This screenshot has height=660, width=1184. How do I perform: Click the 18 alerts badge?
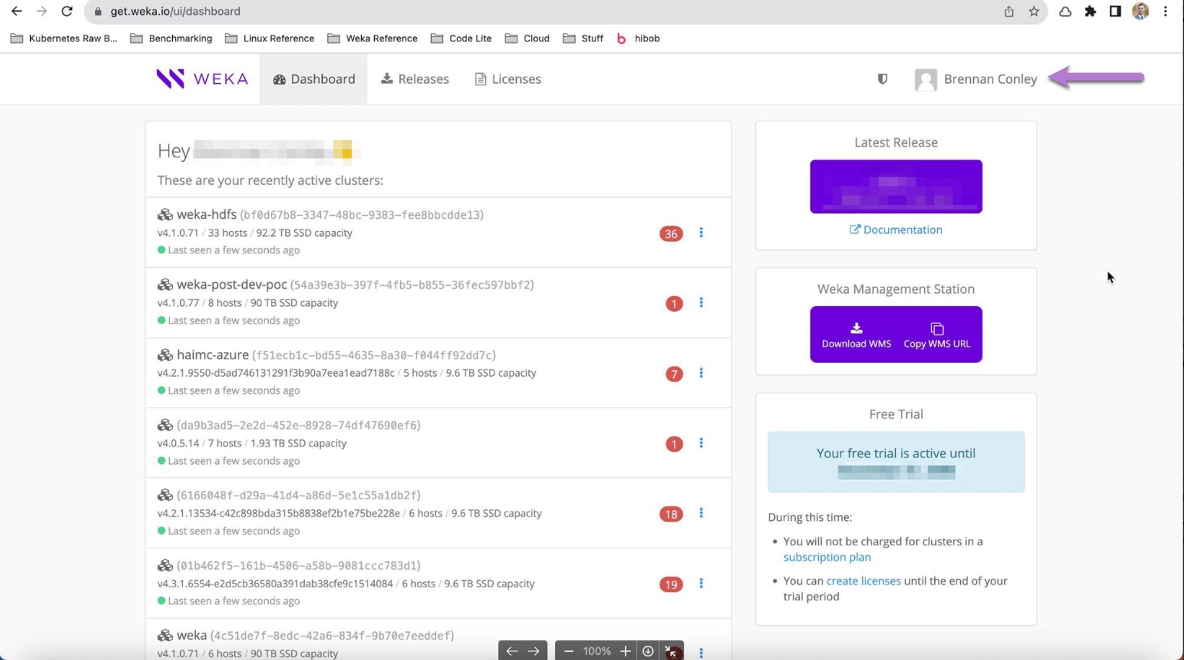[671, 514]
